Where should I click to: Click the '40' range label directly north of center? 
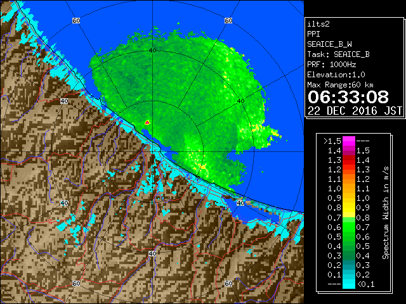[x=152, y=51]
